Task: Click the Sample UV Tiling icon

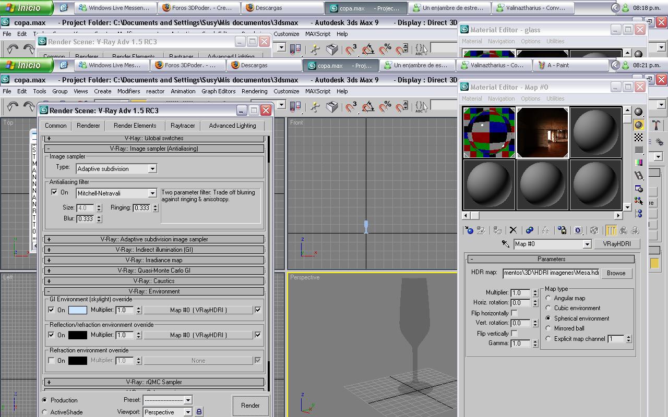Action: [639, 150]
